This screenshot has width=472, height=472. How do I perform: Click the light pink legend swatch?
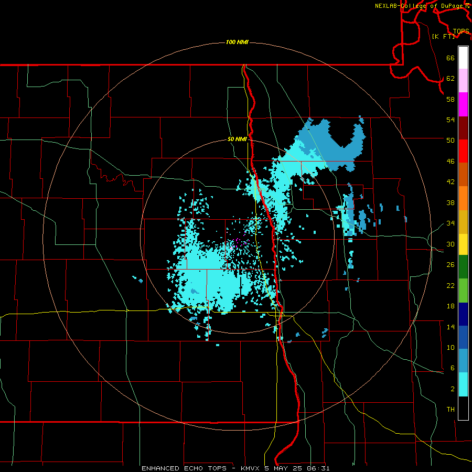click(463, 80)
